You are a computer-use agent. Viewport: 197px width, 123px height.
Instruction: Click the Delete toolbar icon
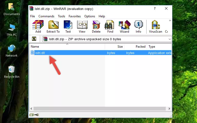coord(96,26)
